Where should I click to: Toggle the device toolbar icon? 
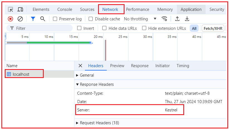click(x=20, y=9)
